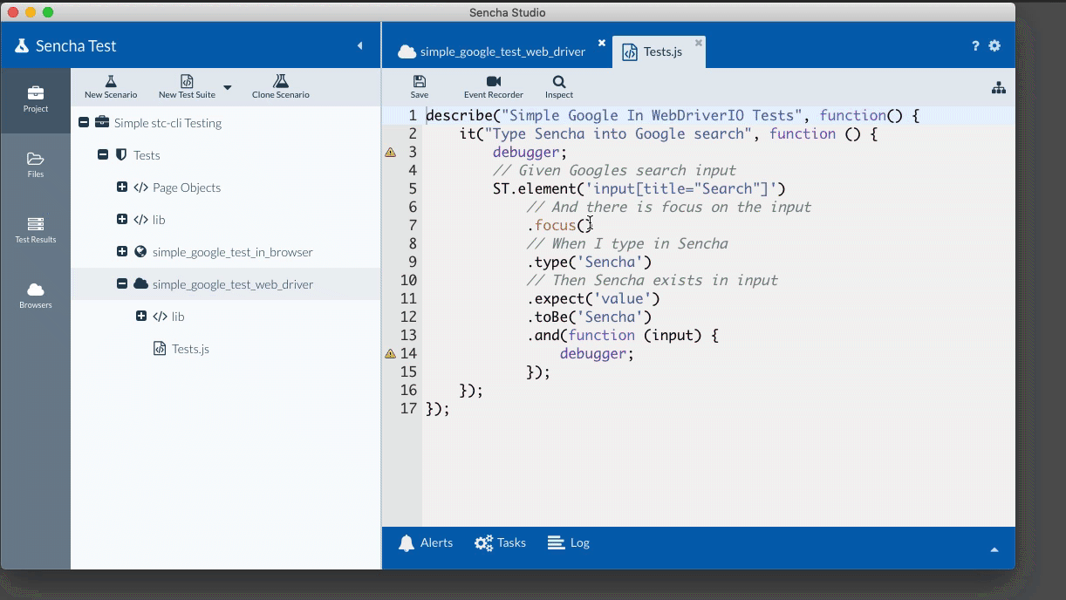
Task: Open the New Test Suite dropdown arrow
Action: tap(228, 87)
